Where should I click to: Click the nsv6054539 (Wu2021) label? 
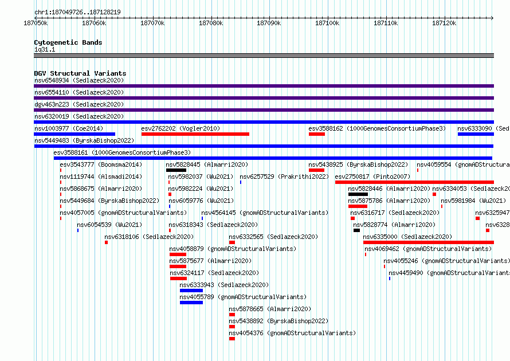pyautogui.click(x=109, y=225)
